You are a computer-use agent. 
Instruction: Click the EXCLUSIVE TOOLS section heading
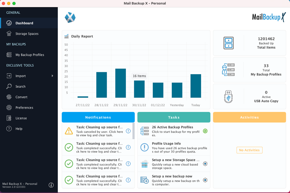[x=20, y=65]
